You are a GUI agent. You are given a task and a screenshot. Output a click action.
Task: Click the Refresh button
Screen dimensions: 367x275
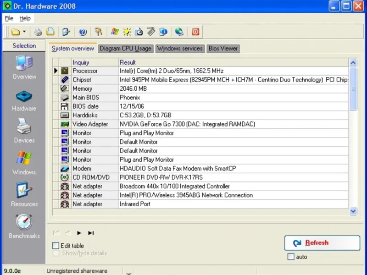[322, 243]
